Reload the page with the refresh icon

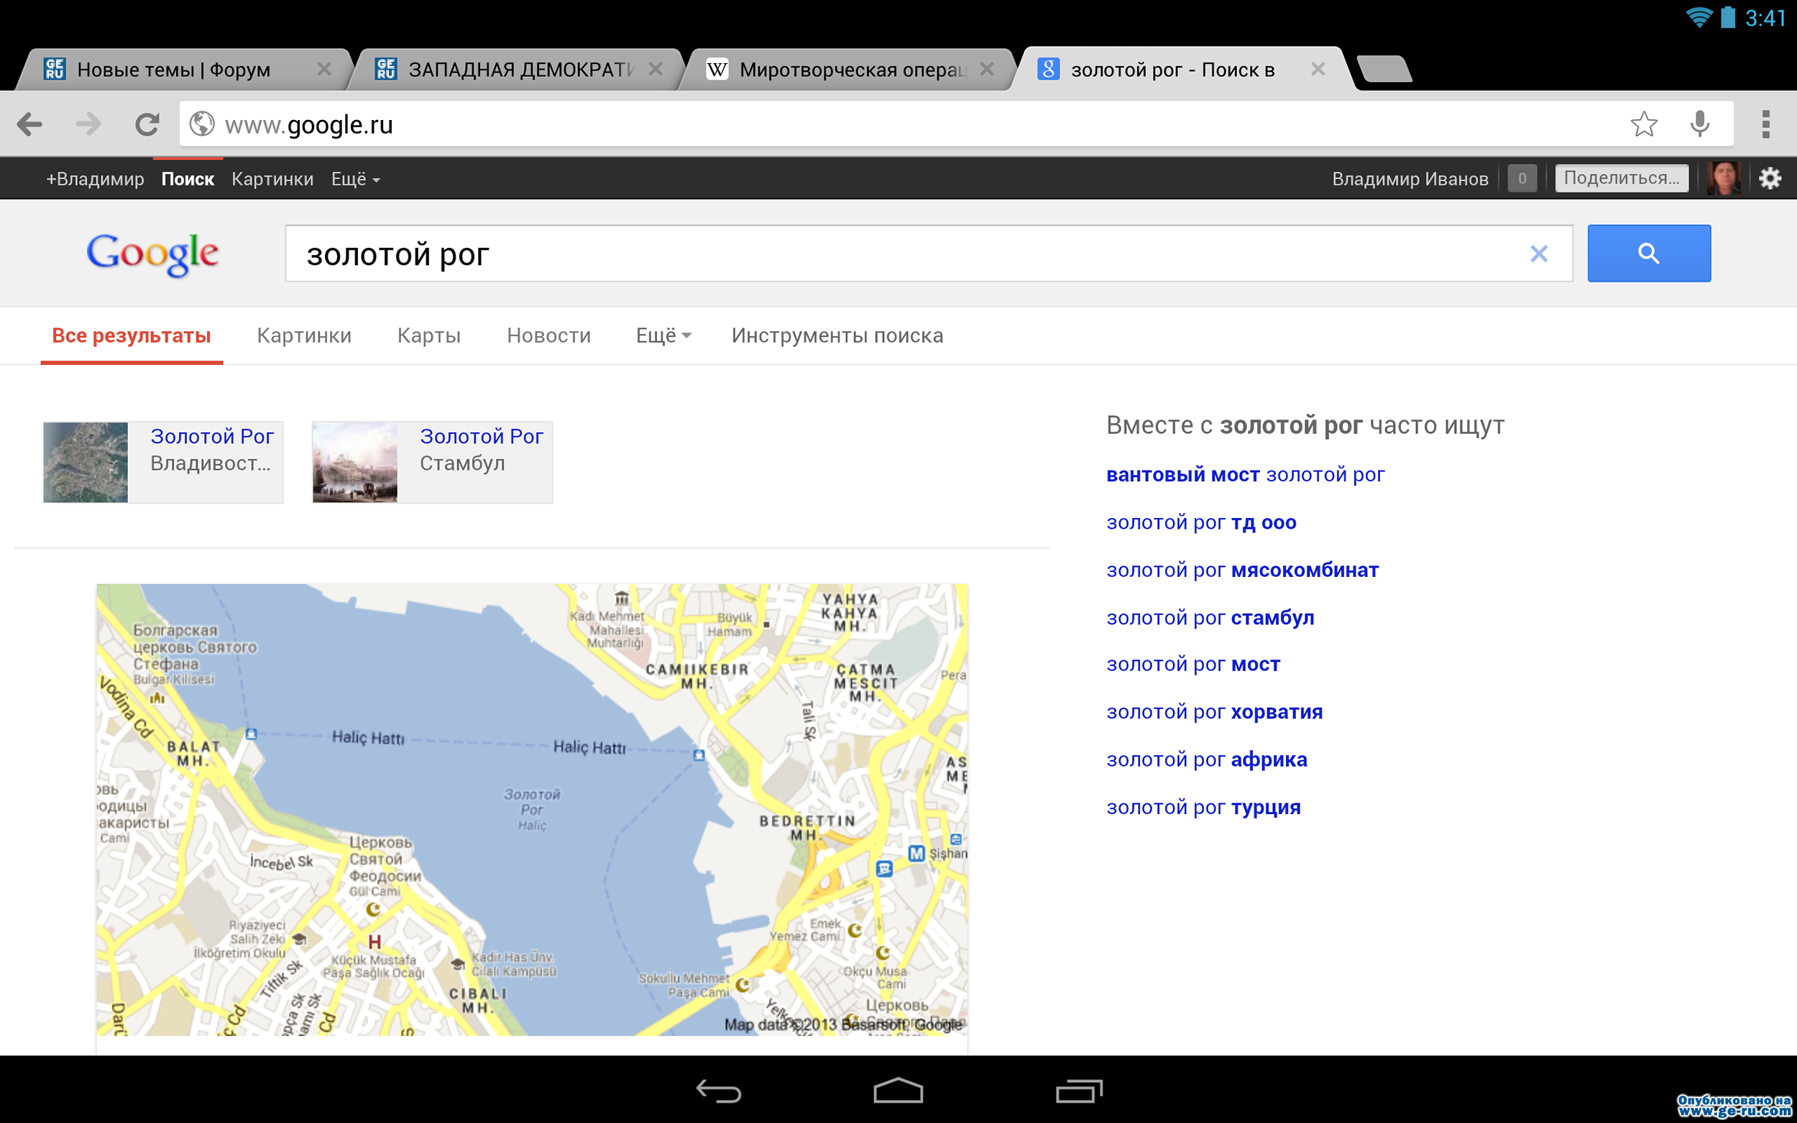147,124
